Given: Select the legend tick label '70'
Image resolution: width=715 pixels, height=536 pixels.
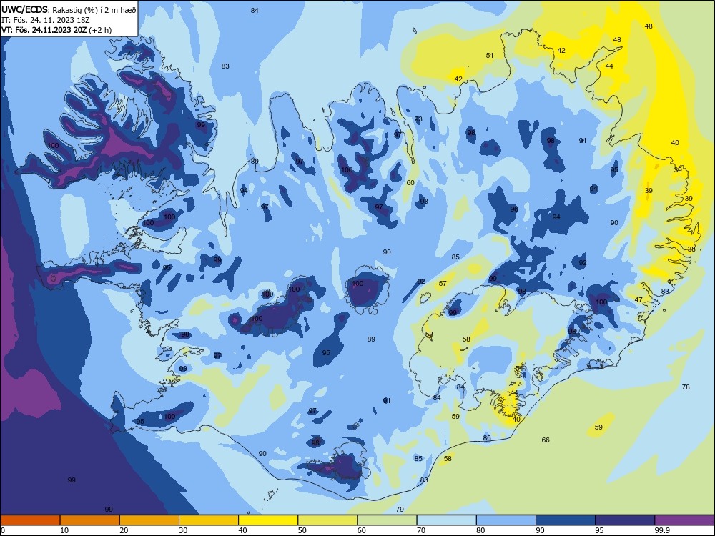Looking at the screenshot, I should coord(421,530).
